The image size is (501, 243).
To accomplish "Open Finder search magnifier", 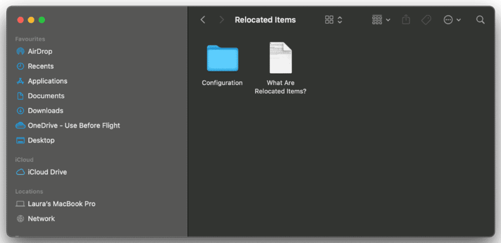I will tap(480, 20).
